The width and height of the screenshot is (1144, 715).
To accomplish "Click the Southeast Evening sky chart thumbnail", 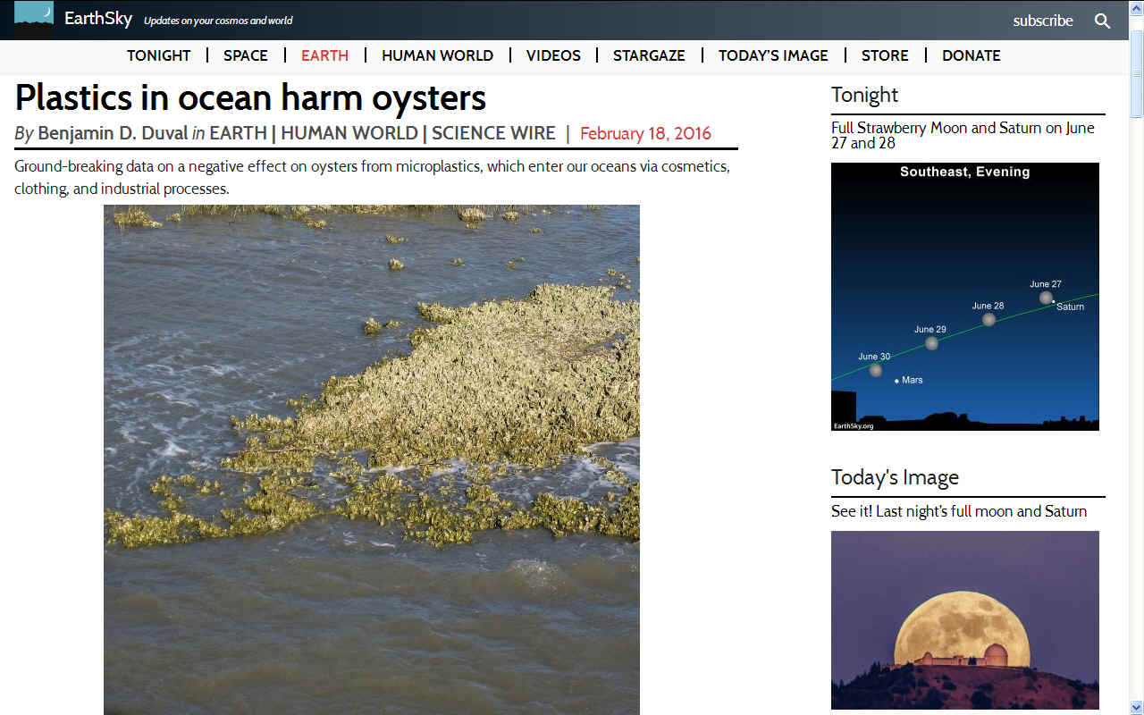I will tap(965, 297).
